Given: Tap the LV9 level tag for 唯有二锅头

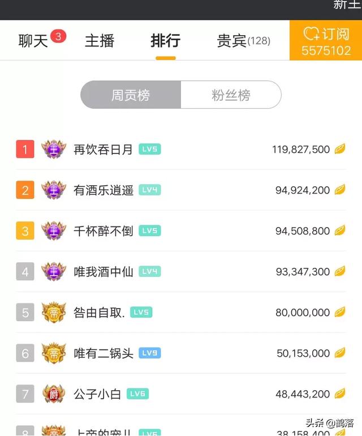Looking at the screenshot, I should pyautogui.click(x=150, y=353).
